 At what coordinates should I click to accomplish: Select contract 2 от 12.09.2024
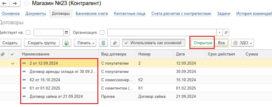tap(44, 63)
